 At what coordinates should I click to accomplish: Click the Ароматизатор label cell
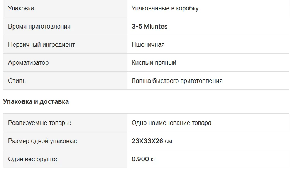tap(65, 62)
